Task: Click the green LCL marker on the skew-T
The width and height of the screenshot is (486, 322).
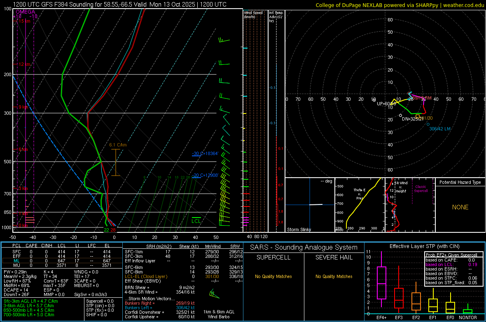Action: tap(196, 220)
